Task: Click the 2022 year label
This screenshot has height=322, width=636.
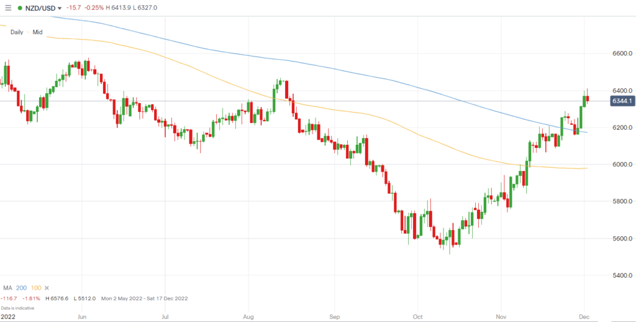Action: [x=7, y=316]
